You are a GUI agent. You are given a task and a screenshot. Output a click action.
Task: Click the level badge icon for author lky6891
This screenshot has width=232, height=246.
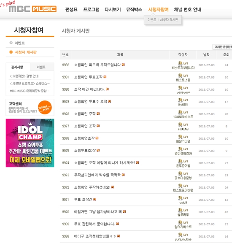(180, 100)
